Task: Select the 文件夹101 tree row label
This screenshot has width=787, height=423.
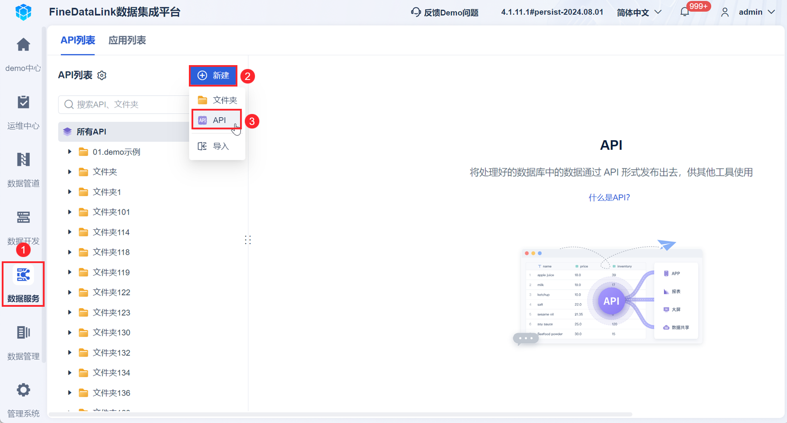Action: (x=111, y=212)
